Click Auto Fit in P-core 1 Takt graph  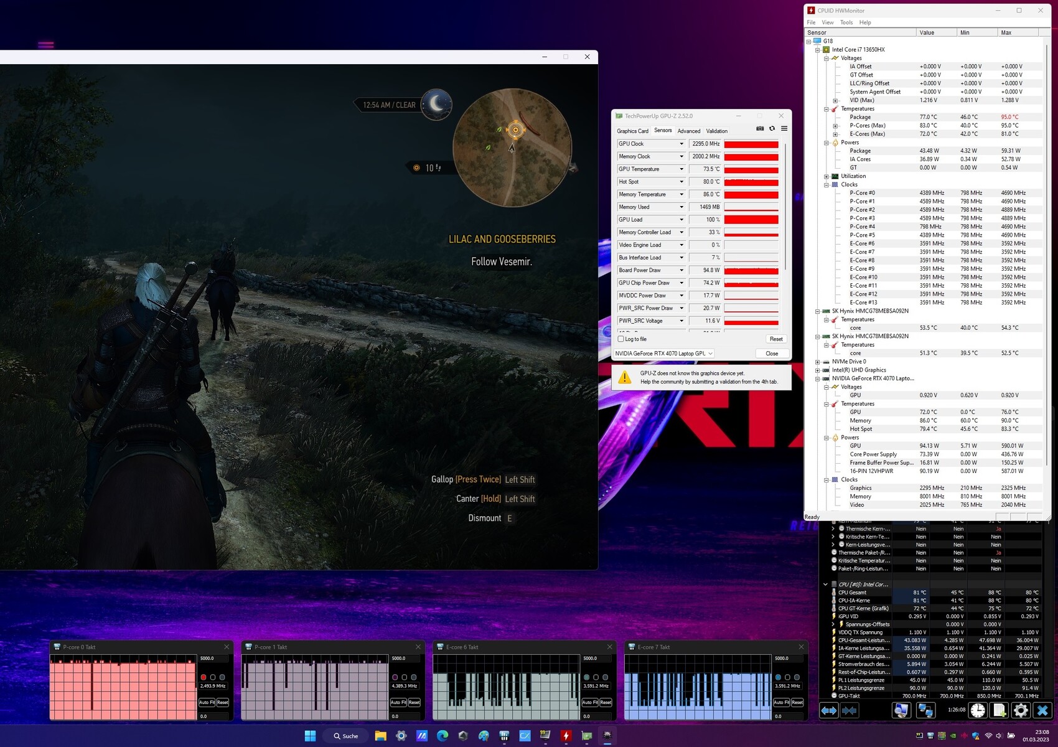coord(398,702)
